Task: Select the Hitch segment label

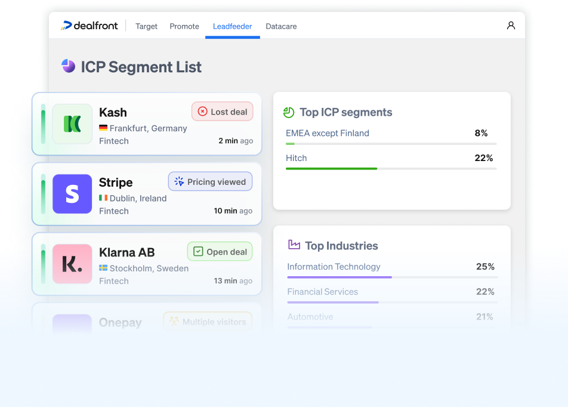Action: pos(297,158)
